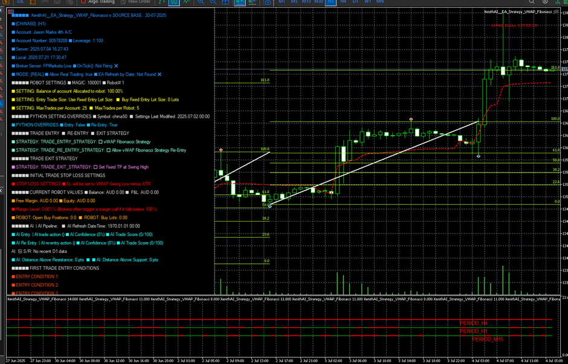Open the search magnifier in the top-right toolbar
The image size is (568, 364).
[x=532, y=1]
